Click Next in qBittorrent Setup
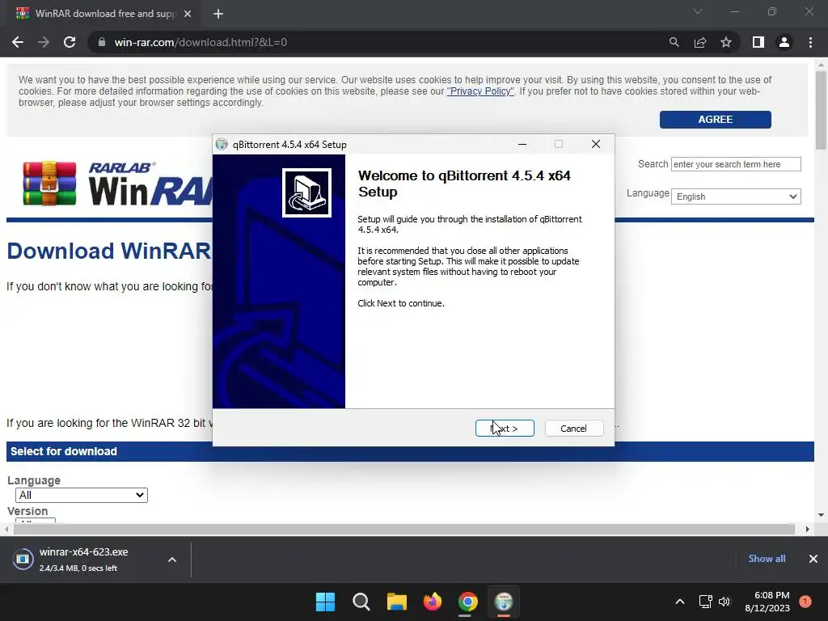828x621 pixels. point(505,429)
